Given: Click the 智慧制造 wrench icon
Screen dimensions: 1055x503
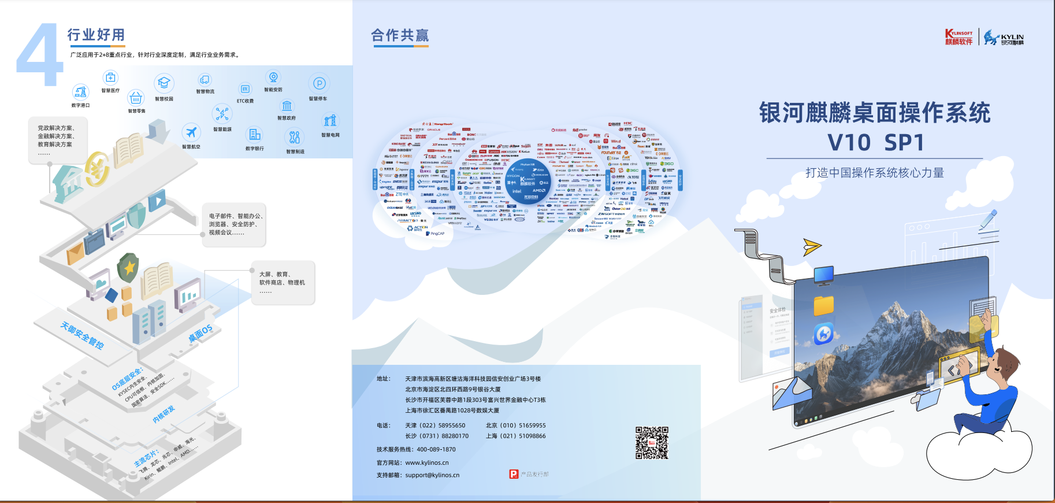Looking at the screenshot, I should 295,137.
